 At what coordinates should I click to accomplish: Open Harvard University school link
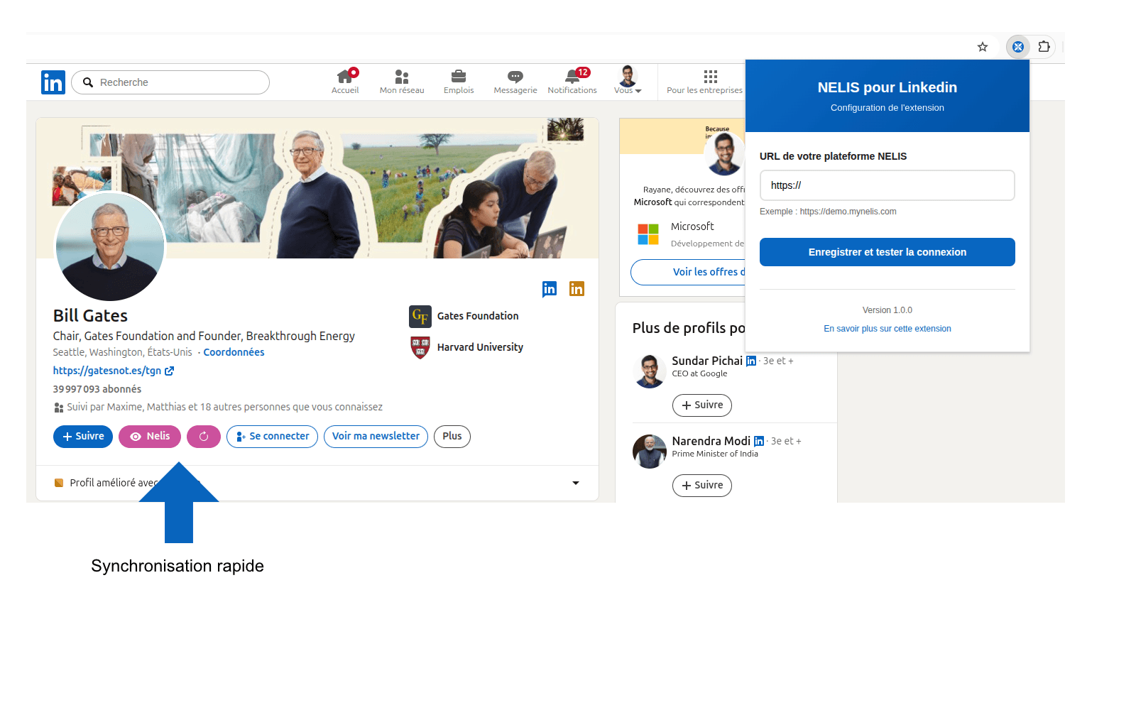466,347
